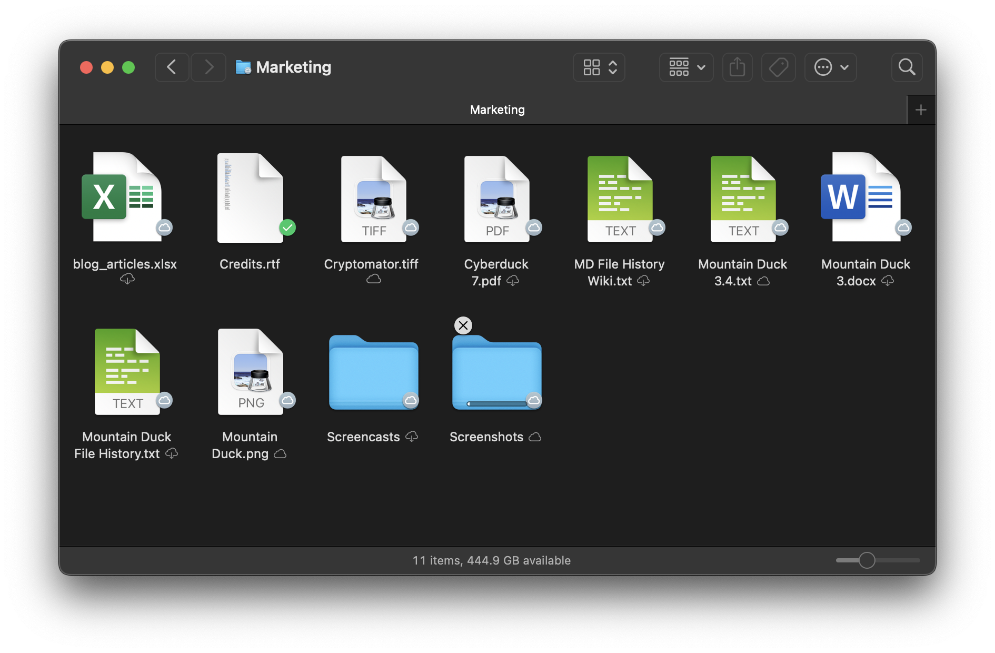
Task: Open the icon view switcher
Action: (599, 67)
